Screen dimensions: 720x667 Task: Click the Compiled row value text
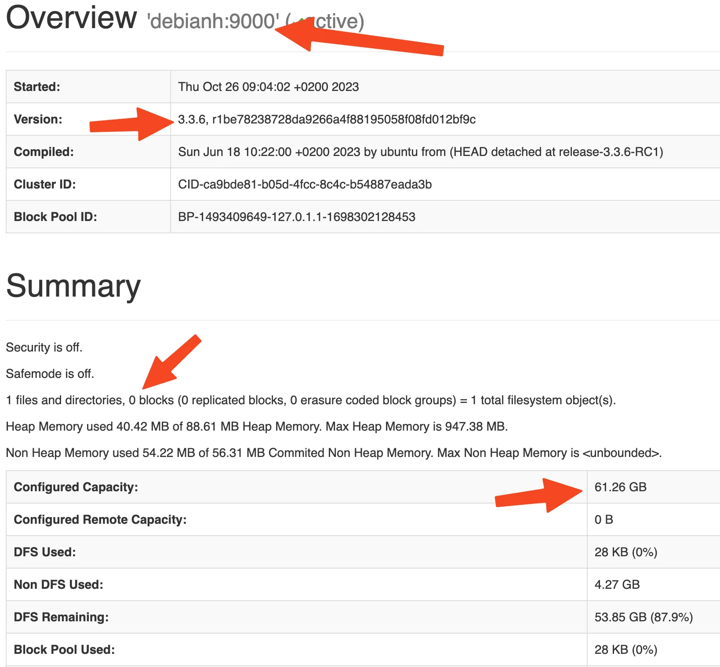[x=420, y=152]
